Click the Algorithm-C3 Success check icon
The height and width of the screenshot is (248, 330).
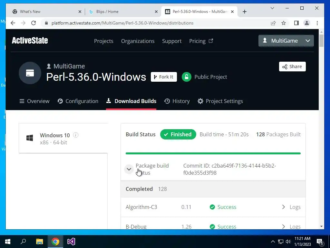(212, 207)
